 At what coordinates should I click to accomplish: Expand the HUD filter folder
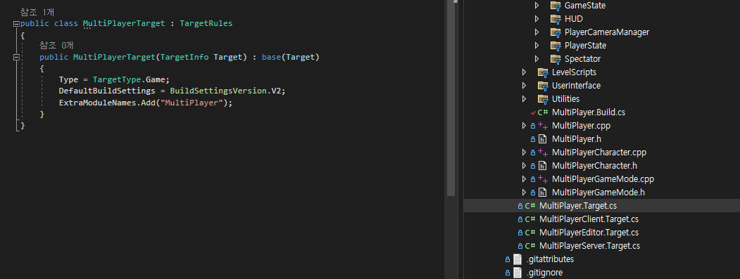tap(537, 19)
